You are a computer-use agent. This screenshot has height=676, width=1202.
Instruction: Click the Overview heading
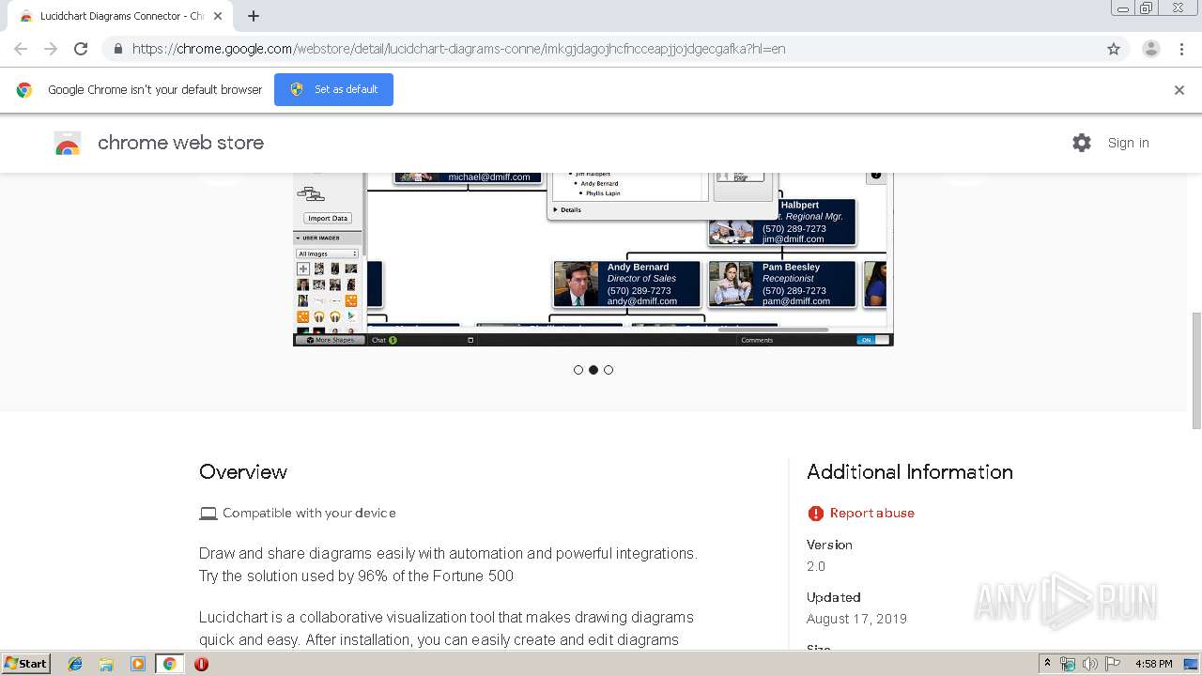[243, 472]
